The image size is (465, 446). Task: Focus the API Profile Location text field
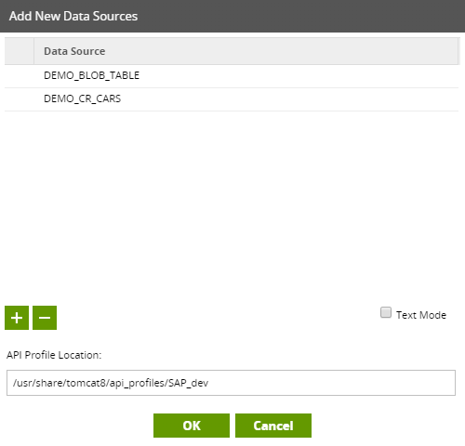[231, 383]
